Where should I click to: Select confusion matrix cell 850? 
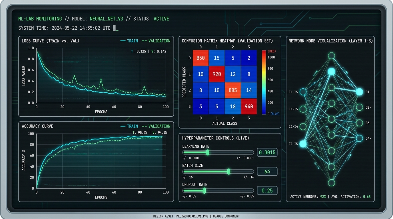coord(200,58)
